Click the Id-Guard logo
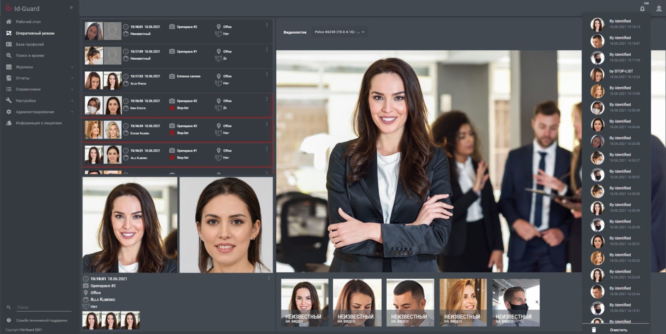The image size is (666, 334). click(x=9, y=8)
